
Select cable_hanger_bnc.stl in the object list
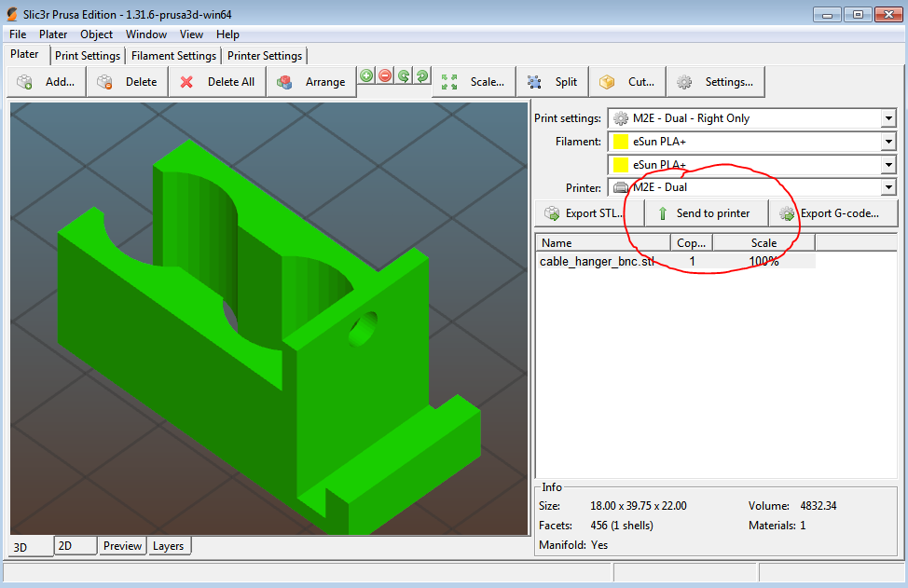(x=597, y=262)
